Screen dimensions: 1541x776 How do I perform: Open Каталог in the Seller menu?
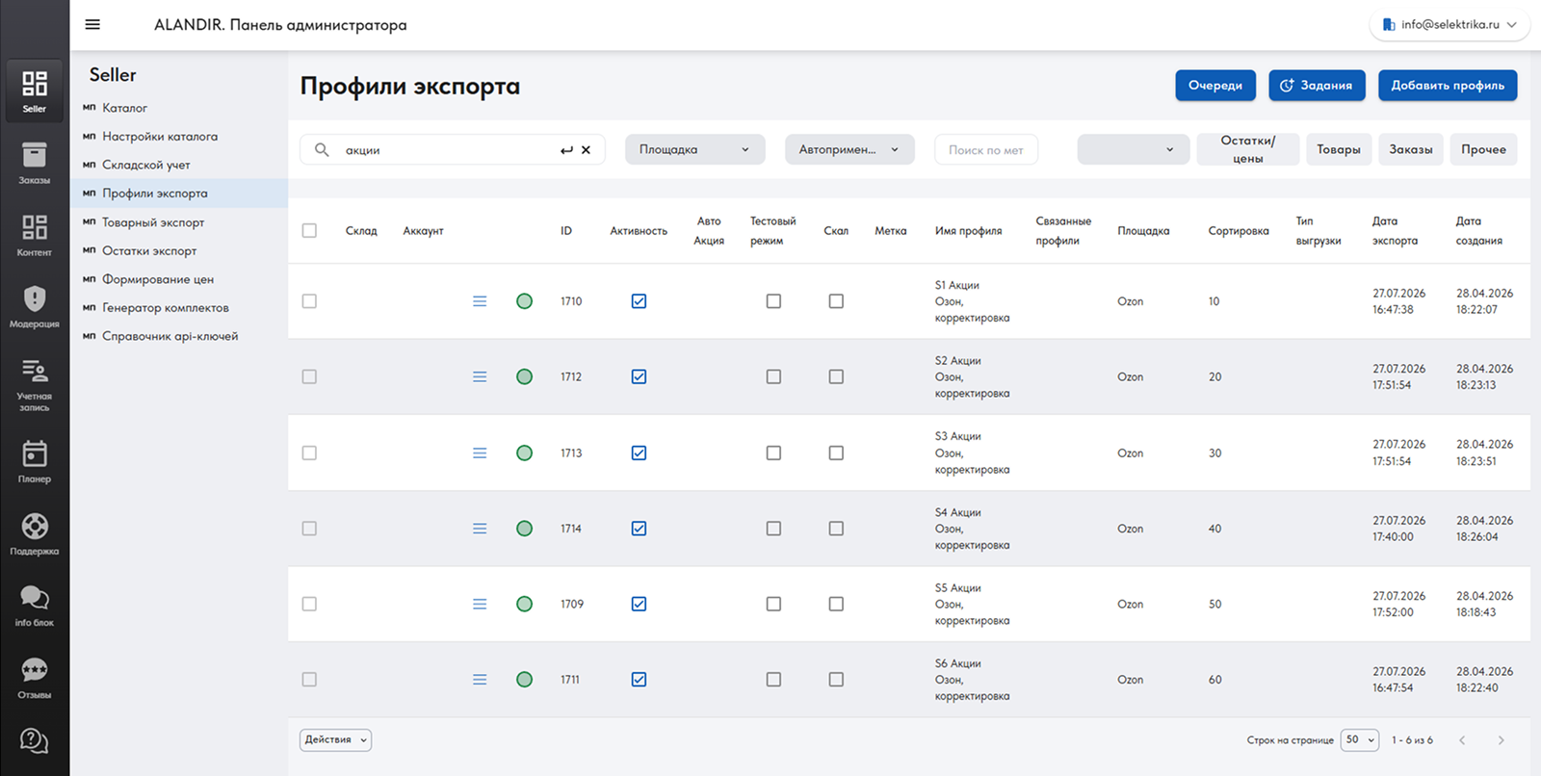coord(124,108)
